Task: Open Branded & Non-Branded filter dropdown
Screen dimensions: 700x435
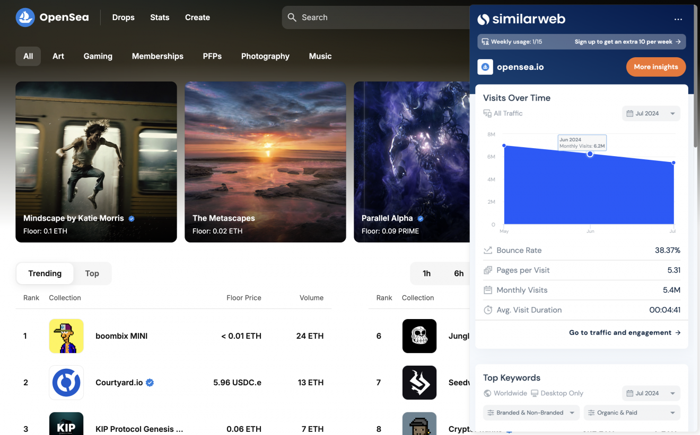Action: 531,413
